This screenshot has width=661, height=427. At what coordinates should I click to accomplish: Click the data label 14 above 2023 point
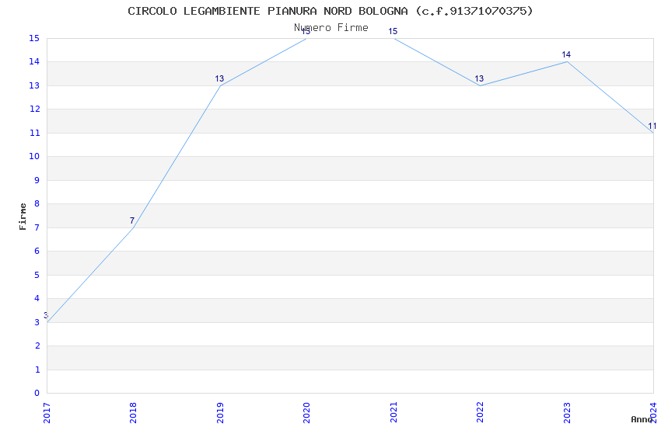(566, 54)
